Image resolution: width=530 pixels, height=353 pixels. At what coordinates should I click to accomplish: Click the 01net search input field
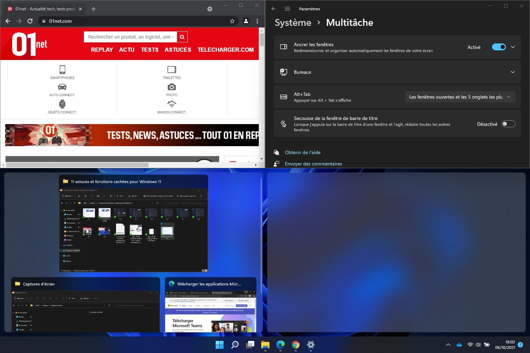(x=130, y=37)
